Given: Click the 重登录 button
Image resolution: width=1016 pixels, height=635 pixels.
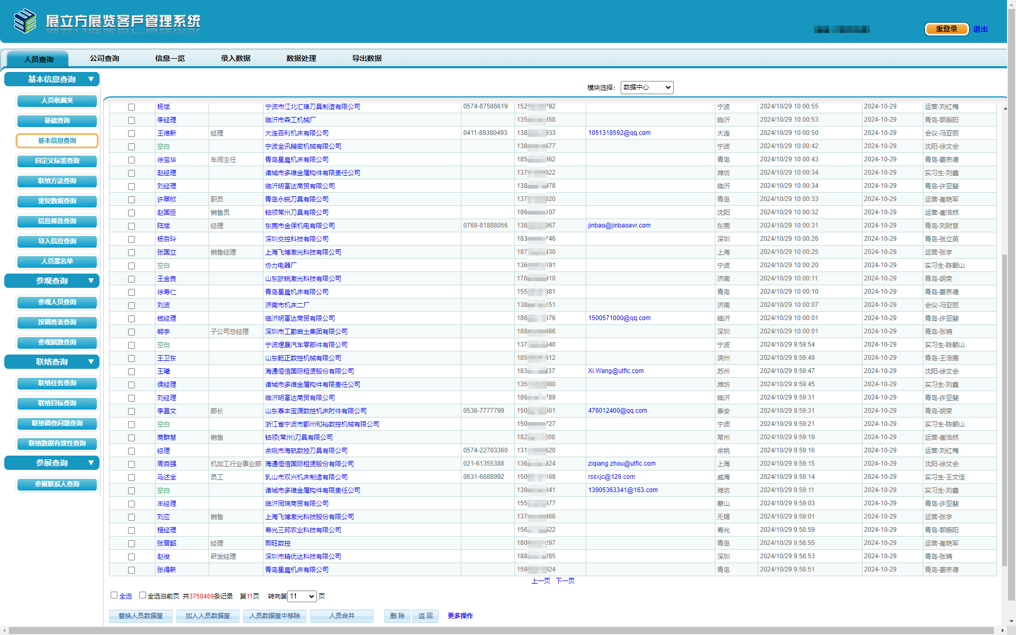Looking at the screenshot, I should pyautogui.click(x=947, y=29).
